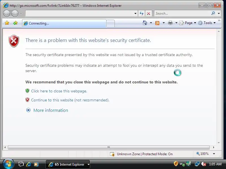Click the Print toolbar icon

pos(170,23)
